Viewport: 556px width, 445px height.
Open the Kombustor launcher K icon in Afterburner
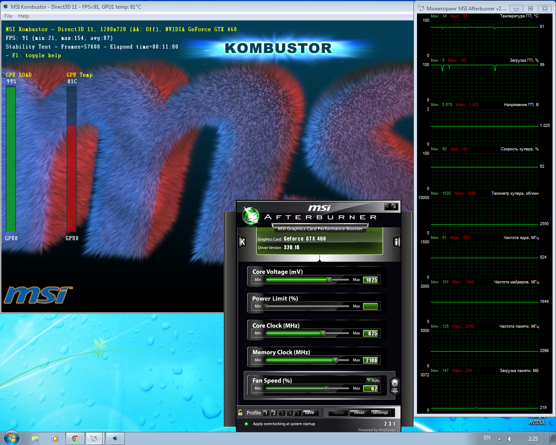pos(242,242)
